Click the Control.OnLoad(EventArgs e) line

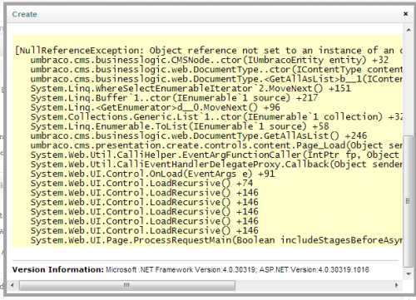pyautogui.click(x=152, y=174)
